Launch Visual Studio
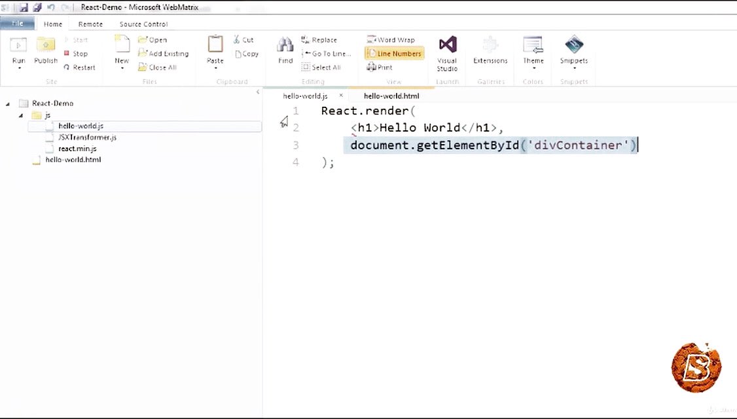Image resolution: width=737 pixels, height=419 pixels. pyautogui.click(x=447, y=53)
